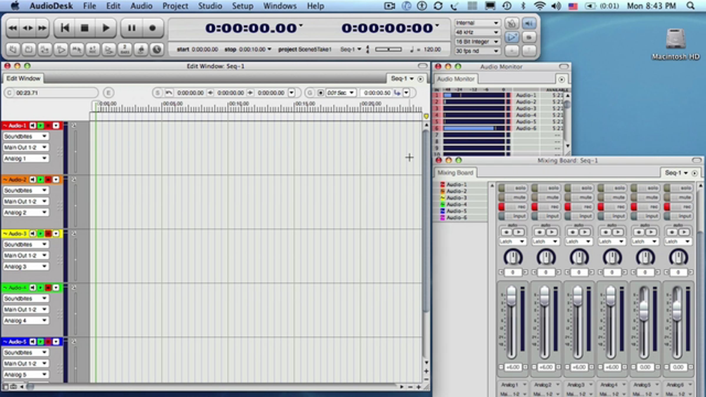Toggle the auto-scroll play arrow button in transport
Screen dimensions: 706x397
[x=512, y=37]
